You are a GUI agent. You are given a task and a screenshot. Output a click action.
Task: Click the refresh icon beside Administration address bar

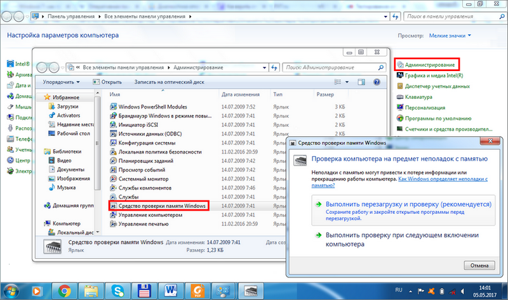pos(274,68)
